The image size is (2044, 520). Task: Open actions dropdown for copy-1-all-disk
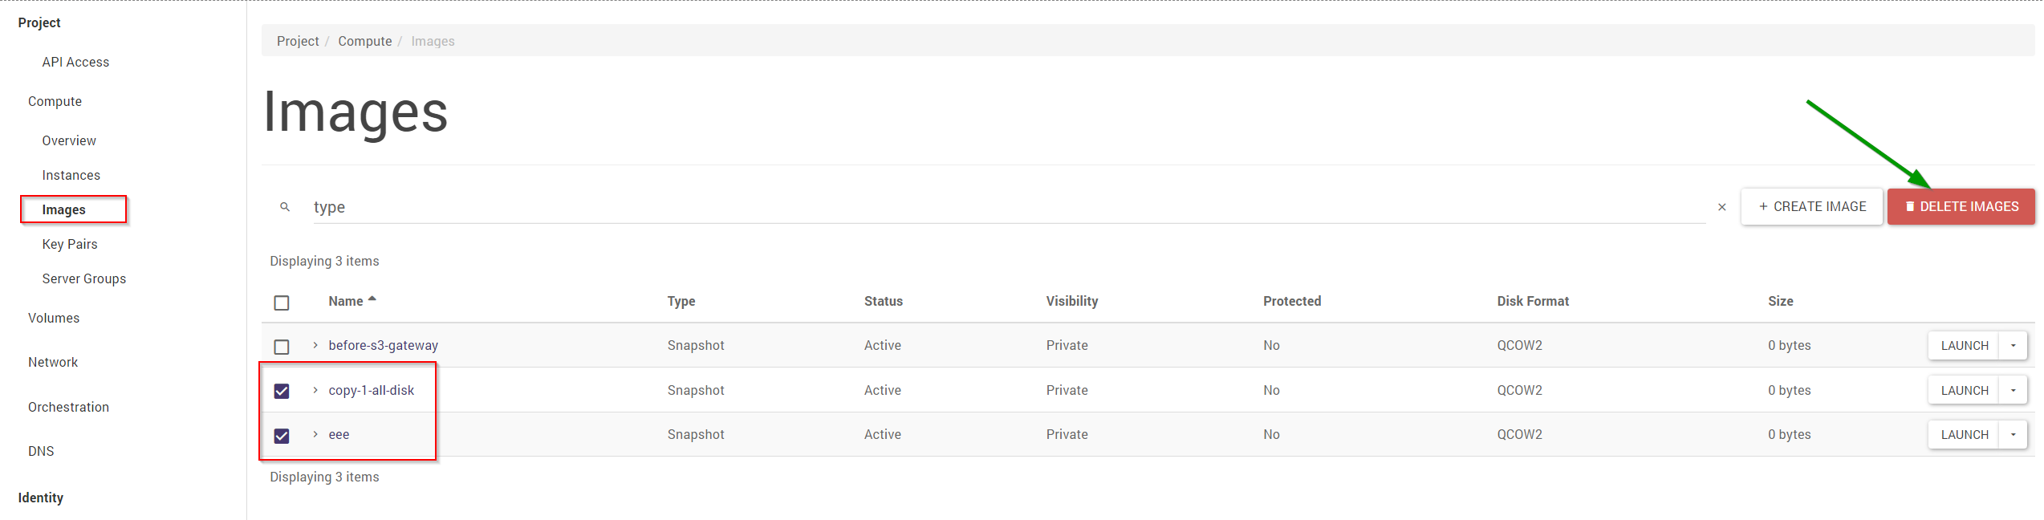[2013, 391]
